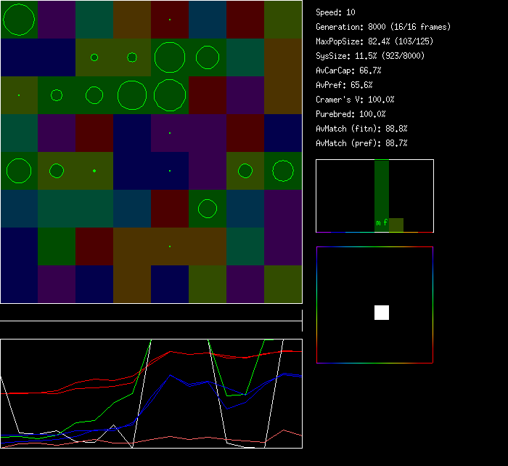Image resolution: width=508 pixels, height=466 pixels.
Task: Click the circle in the fifth row's rightmost cell
Action: tap(283, 171)
